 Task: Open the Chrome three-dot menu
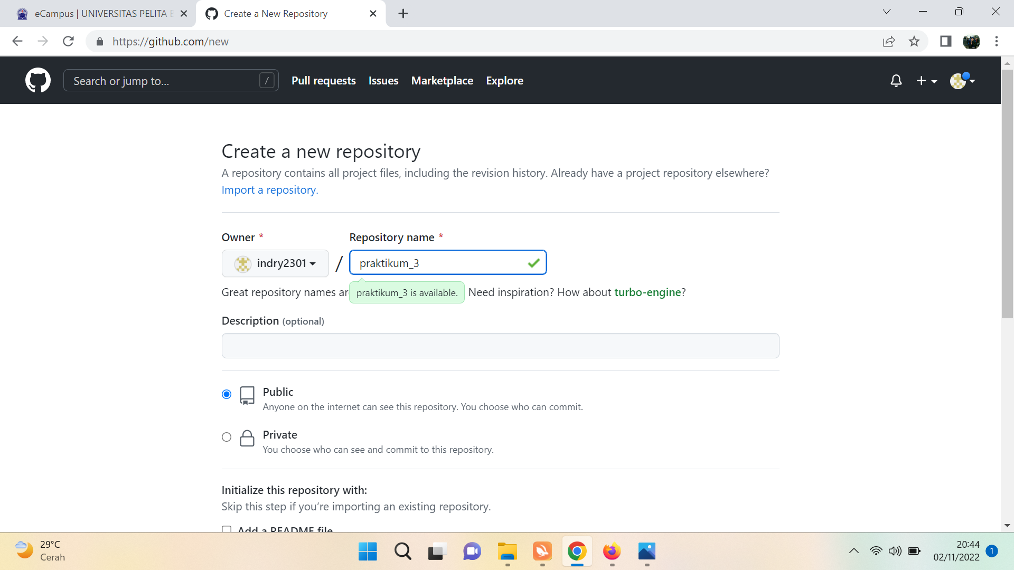click(997, 41)
